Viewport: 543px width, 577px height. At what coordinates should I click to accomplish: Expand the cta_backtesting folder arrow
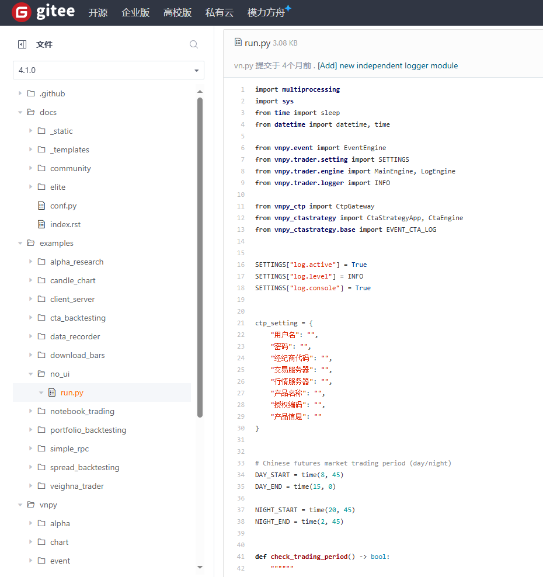pos(30,318)
